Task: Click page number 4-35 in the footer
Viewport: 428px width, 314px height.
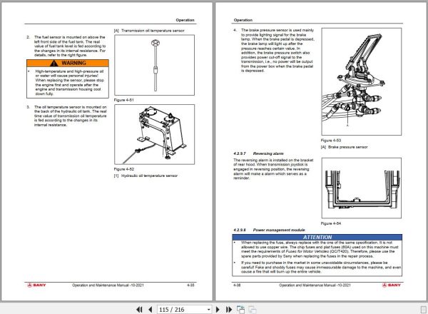Action: pyautogui.click(x=190, y=285)
